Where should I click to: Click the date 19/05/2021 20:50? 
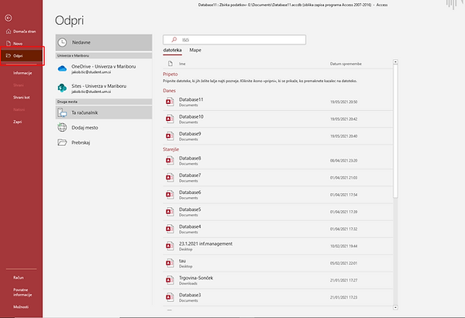[343, 102]
